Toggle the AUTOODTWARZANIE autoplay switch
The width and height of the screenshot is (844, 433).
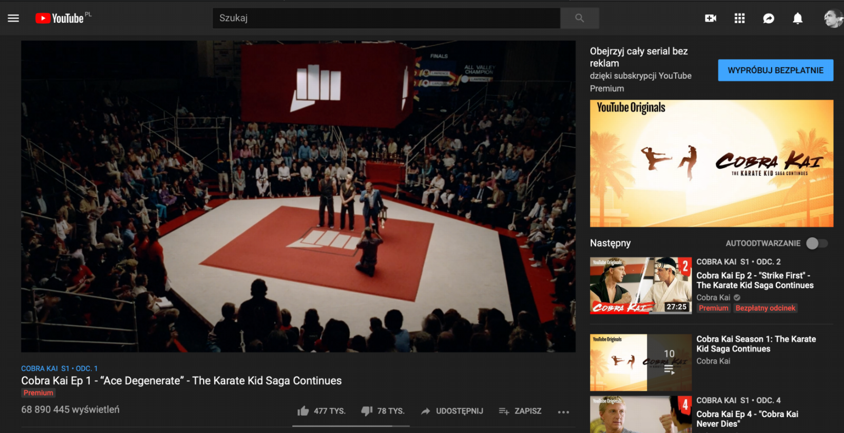818,243
